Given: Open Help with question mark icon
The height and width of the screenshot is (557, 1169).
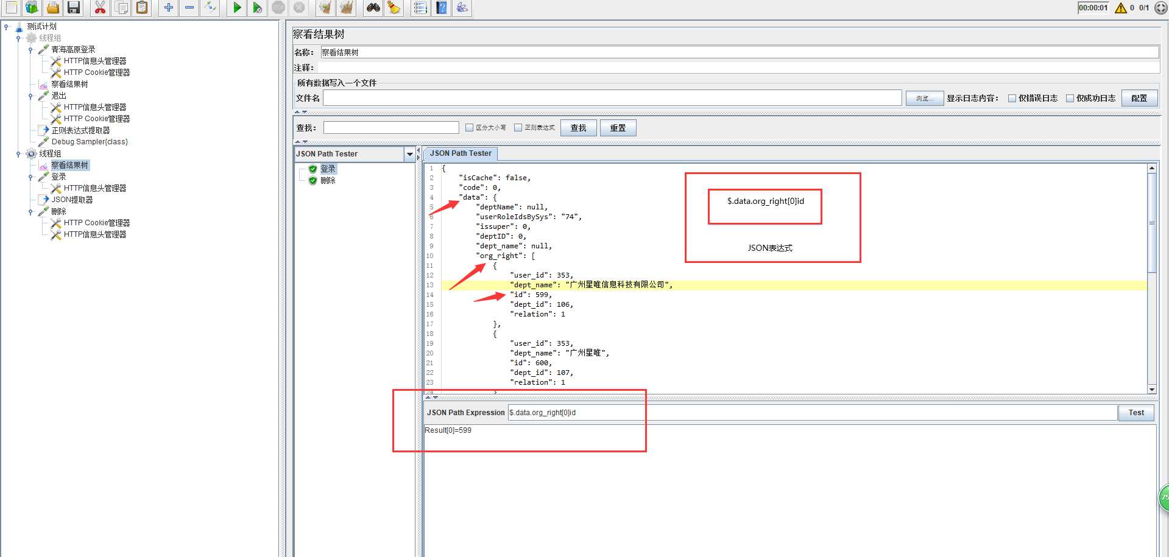Looking at the screenshot, I should pos(442,7).
